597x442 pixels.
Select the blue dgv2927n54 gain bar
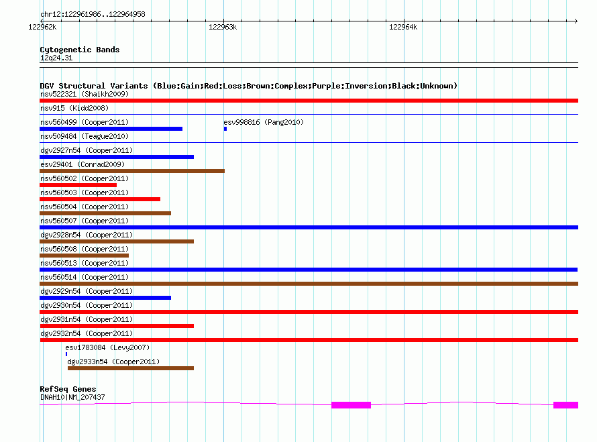pyautogui.click(x=117, y=157)
